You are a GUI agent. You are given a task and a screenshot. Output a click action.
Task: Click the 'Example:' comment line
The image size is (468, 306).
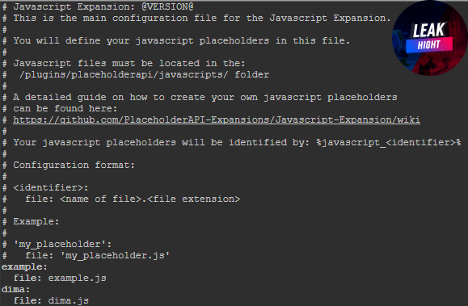[36, 221]
